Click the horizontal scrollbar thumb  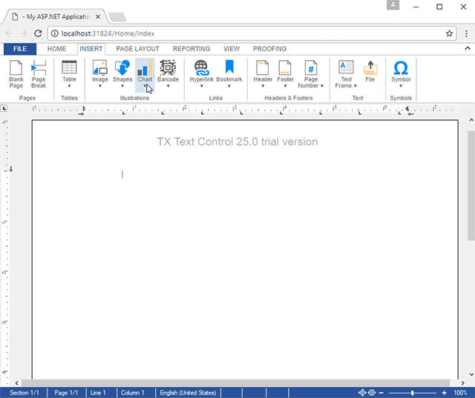(x=235, y=383)
